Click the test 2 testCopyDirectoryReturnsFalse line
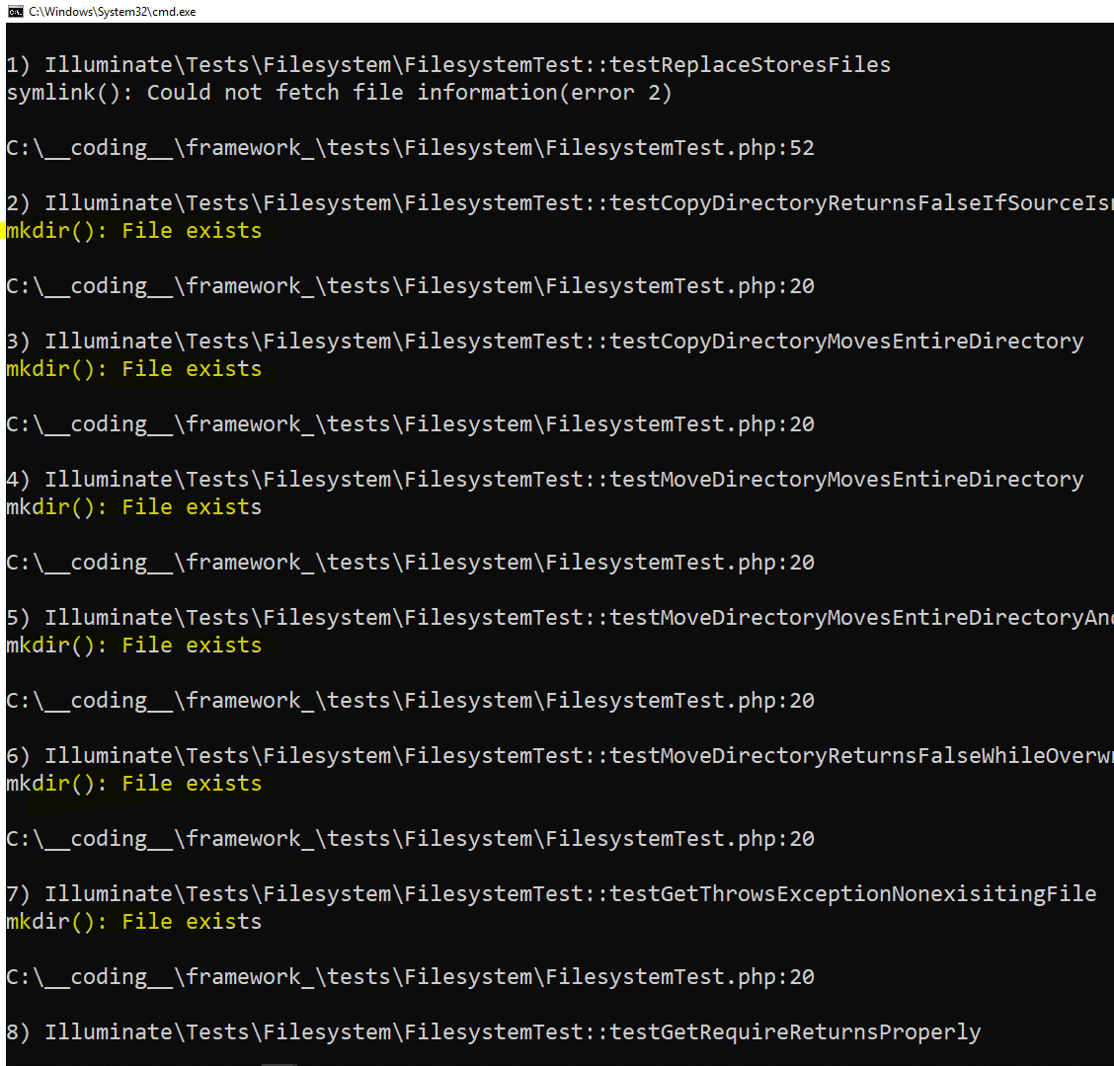 [560, 203]
